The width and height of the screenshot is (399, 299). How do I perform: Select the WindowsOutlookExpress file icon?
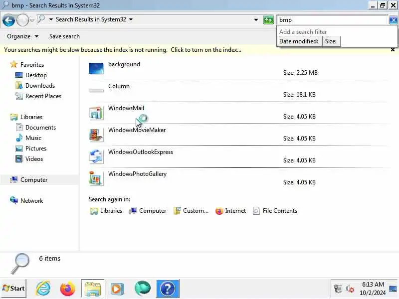[x=96, y=156]
